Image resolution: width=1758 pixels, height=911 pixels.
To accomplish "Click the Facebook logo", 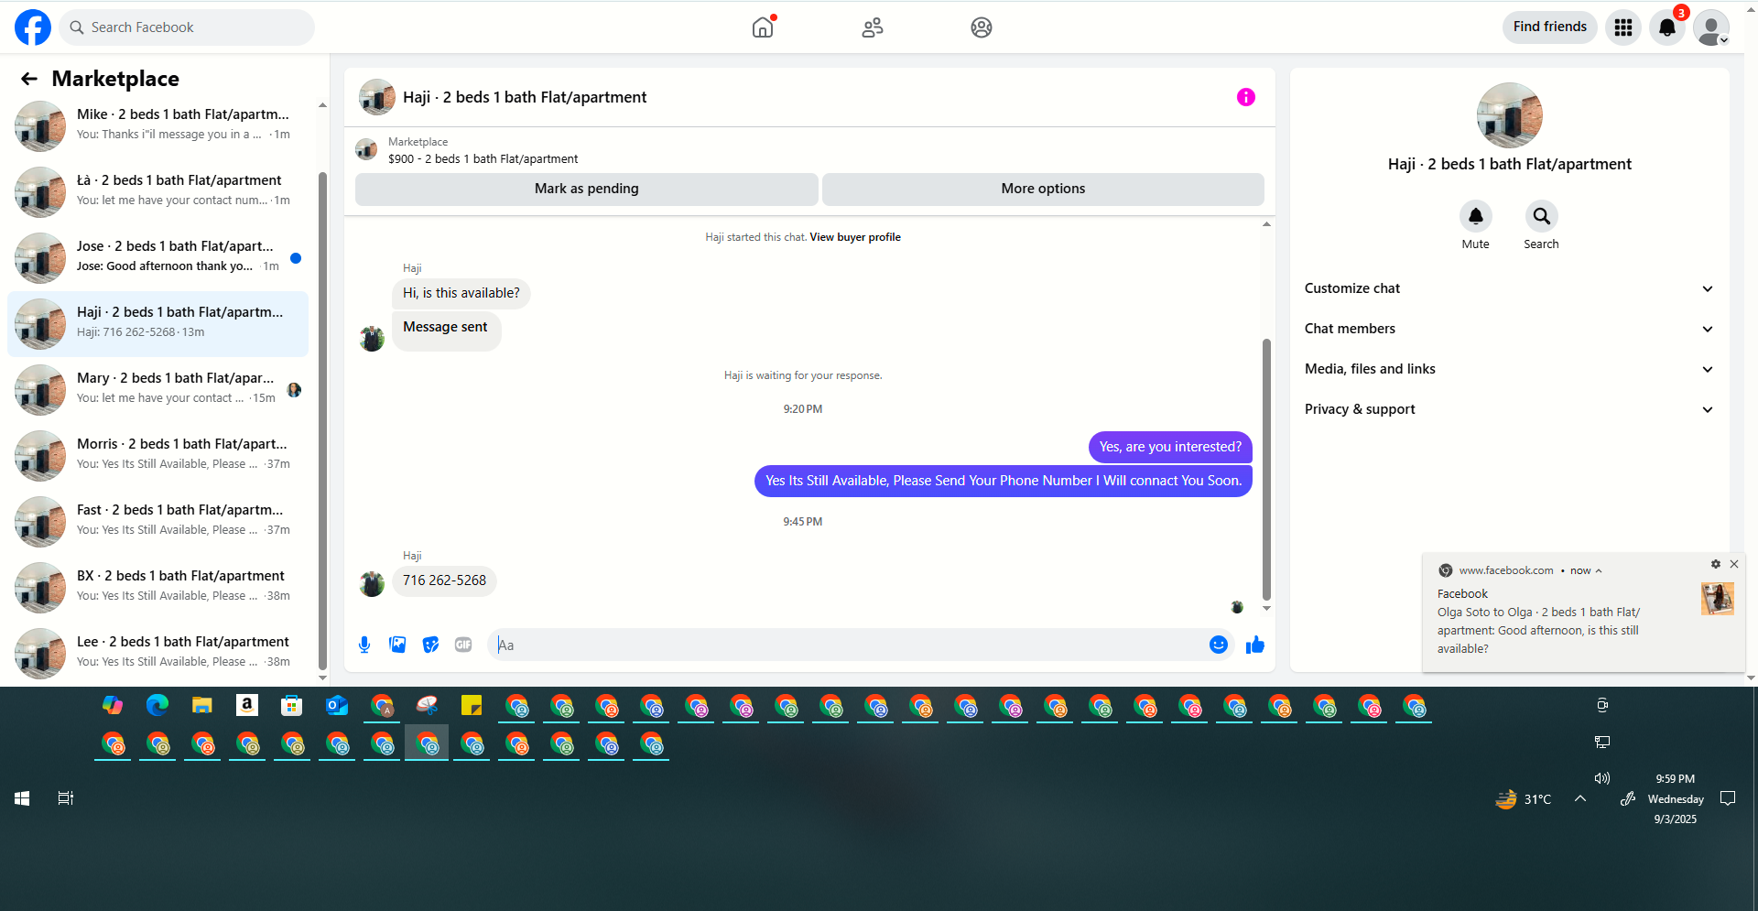I will tap(33, 27).
